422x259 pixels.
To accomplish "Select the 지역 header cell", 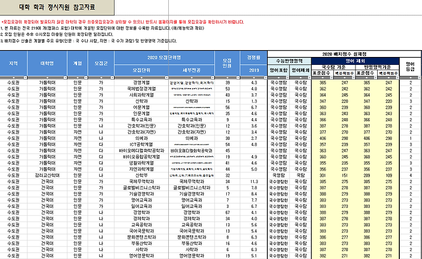I will point(14,63).
